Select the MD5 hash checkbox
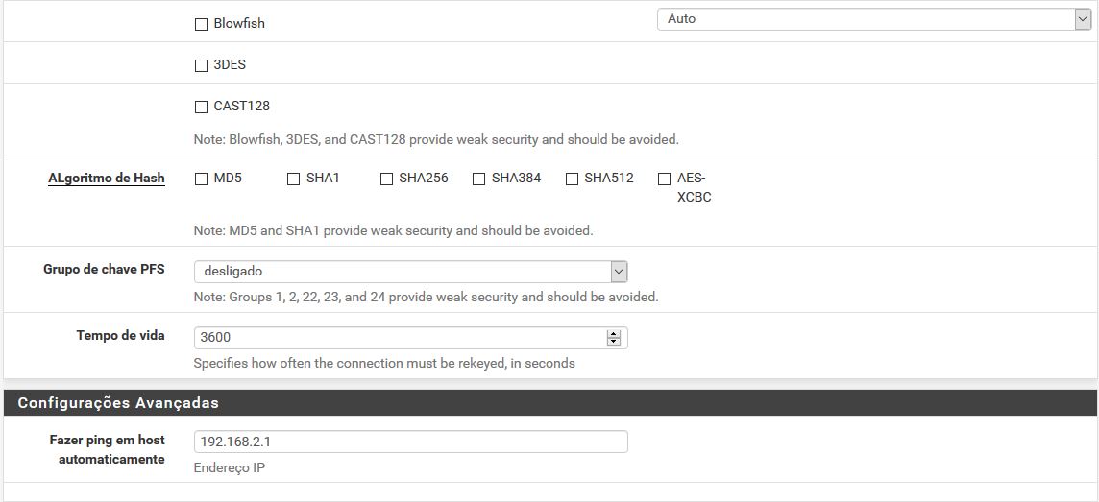 click(x=201, y=179)
